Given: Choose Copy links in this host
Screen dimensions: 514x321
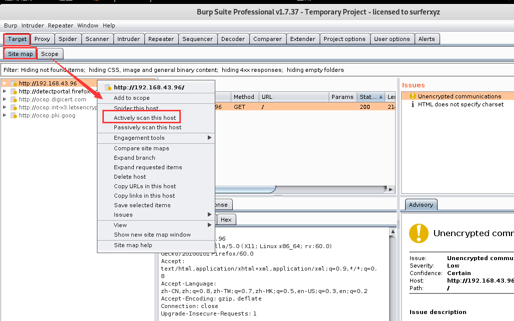Looking at the screenshot, I should pyautogui.click(x=156, y=196).
